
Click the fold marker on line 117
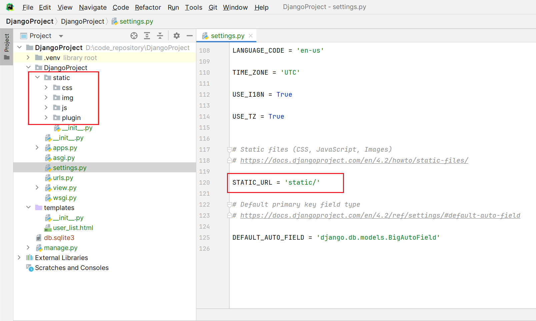point(229,150)
